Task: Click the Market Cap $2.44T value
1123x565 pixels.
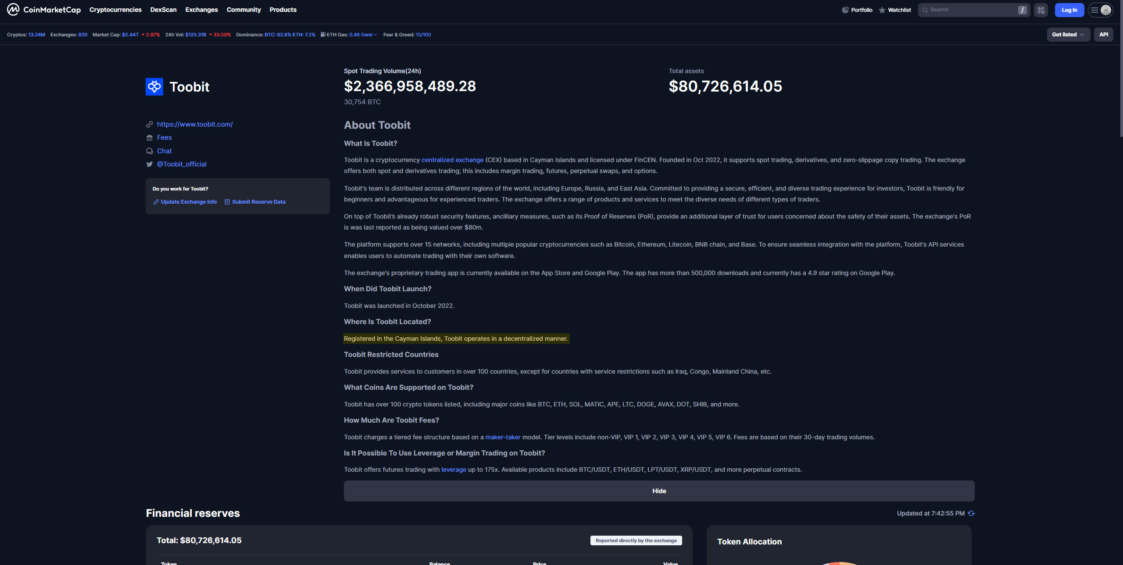Action: tap(130, 35)
